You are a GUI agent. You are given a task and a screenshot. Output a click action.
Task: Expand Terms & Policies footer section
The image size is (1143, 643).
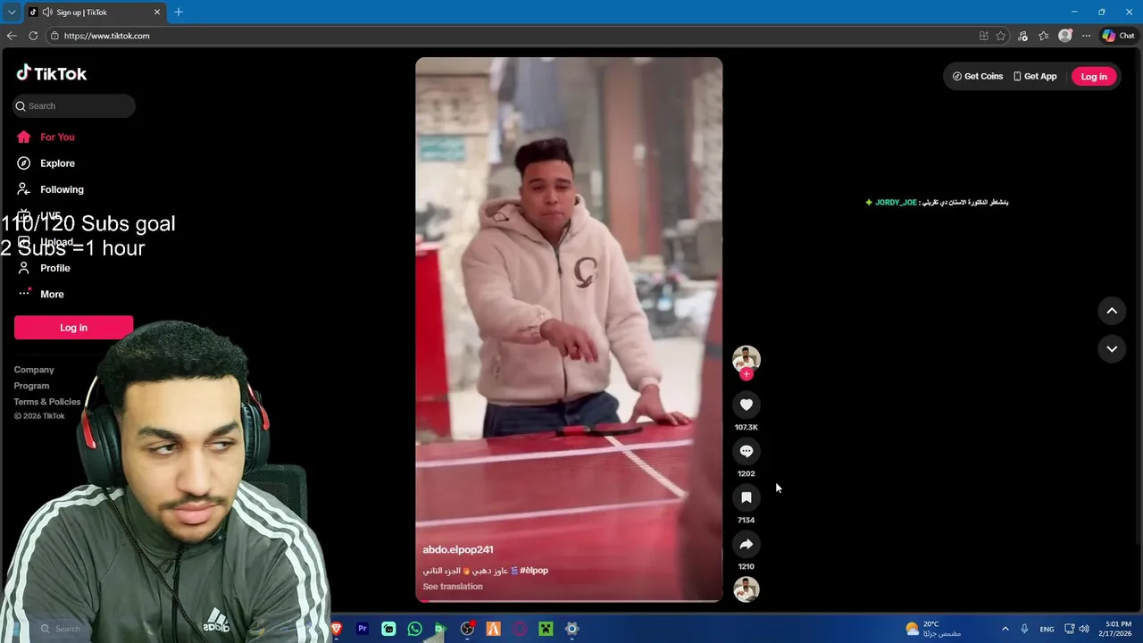pyautogui.click(x=47, y=402)
